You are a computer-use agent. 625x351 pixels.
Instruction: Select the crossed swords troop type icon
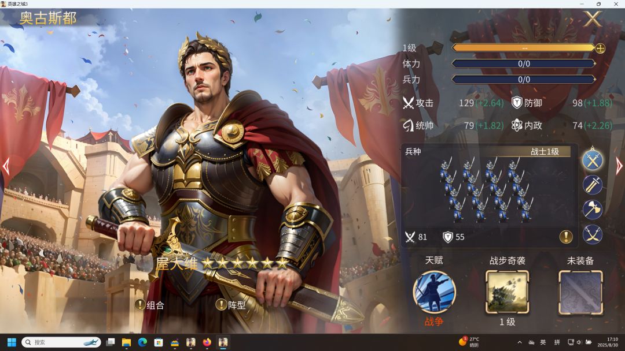(593, 160)
